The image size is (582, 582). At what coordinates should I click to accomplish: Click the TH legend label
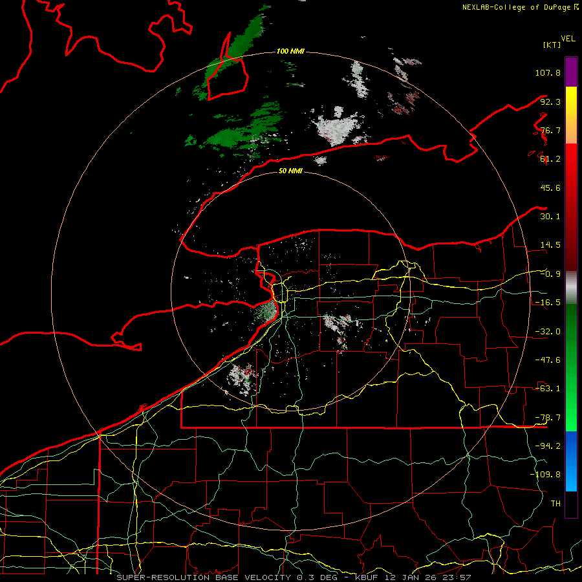point(555,504)
